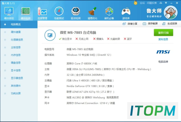Open 装机必备 cube software icon
The height and width of the screenshot is (122, 181).
point(109,13)
